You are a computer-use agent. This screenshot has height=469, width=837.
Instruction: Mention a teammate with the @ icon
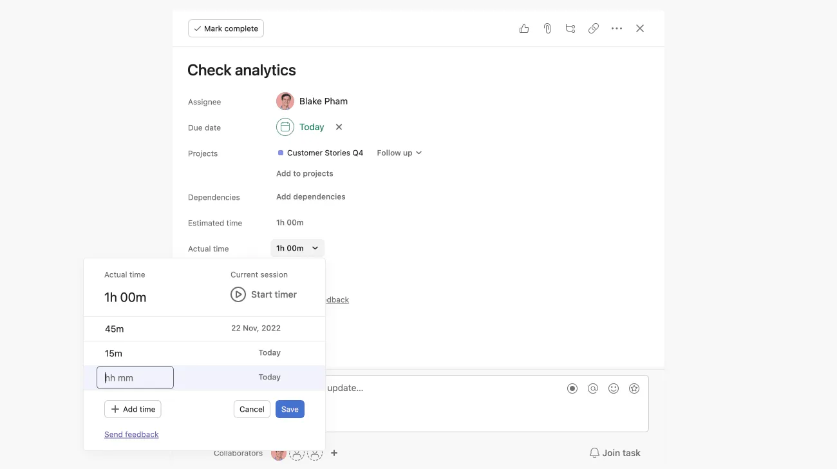[x=593, y=388]
